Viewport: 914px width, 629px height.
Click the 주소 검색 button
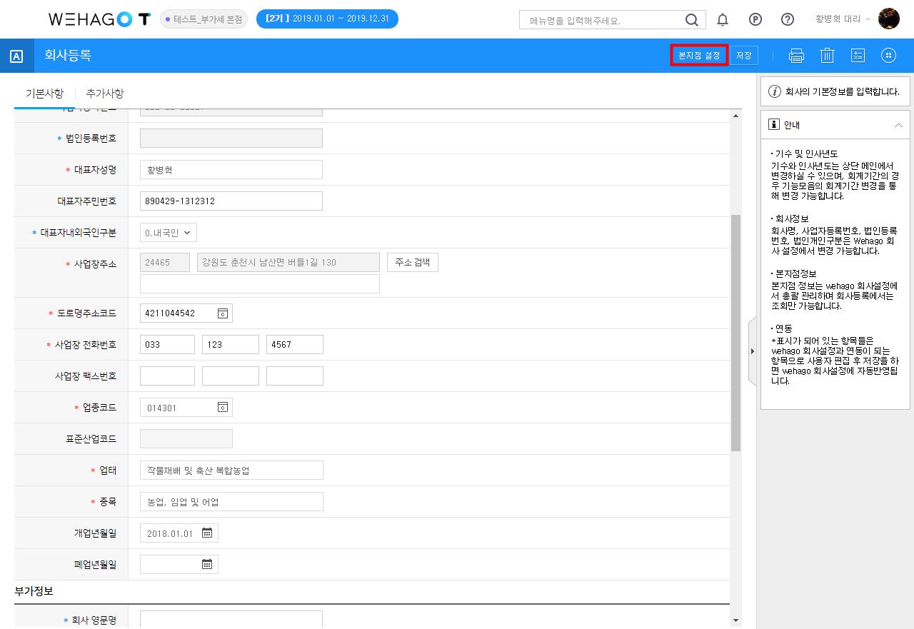413,262
